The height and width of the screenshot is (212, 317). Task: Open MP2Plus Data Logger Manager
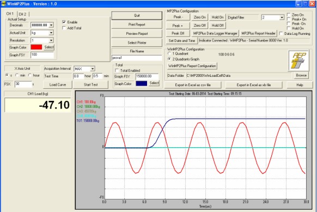215,33
